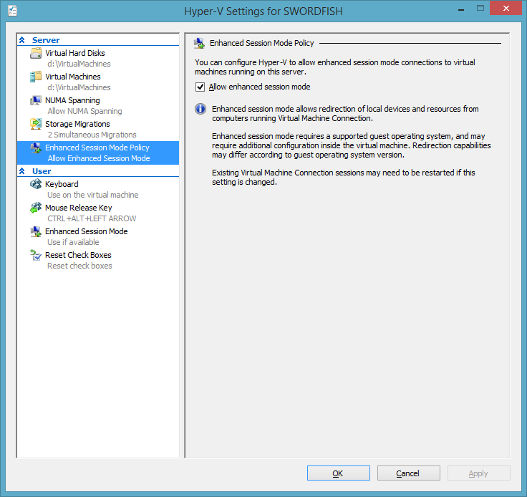Click the Virtual Hard Disks icon

[x=36, y=53]
